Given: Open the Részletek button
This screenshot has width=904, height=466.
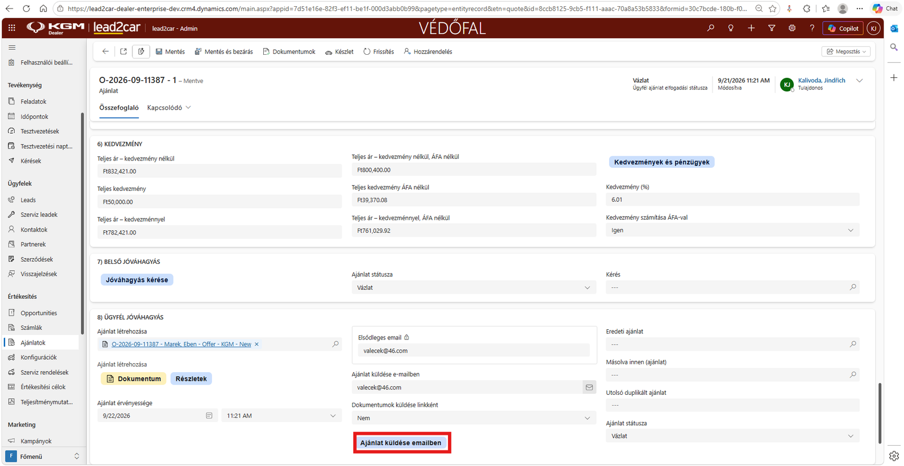Looking at the screenshot, I should pos(191,378).
